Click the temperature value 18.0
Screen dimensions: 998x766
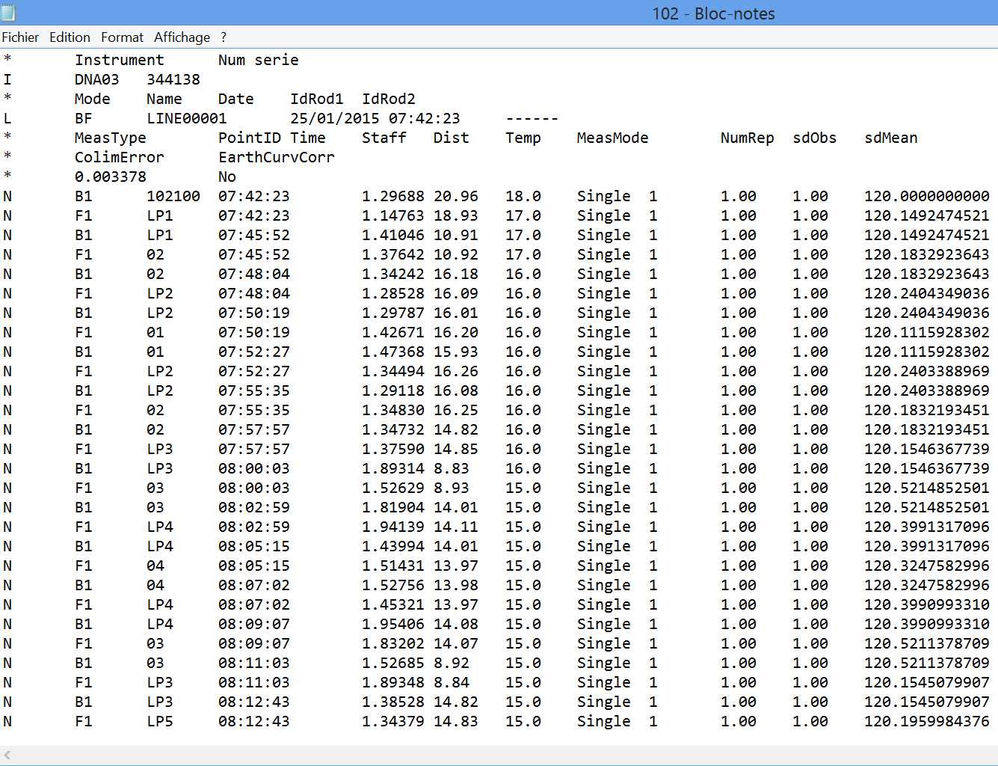point(523,196)
